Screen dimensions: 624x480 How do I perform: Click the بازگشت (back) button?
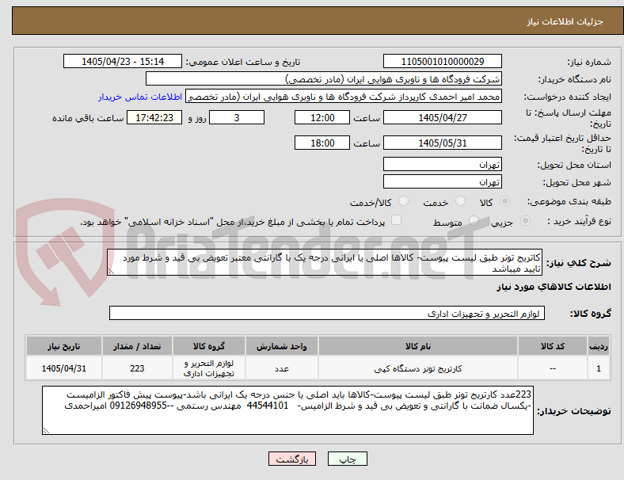click(292, 459)
